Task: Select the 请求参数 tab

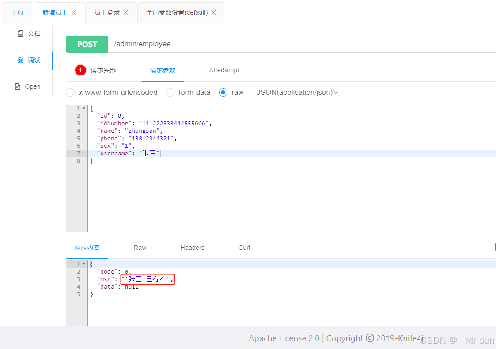Action: (x=163, y=70)
